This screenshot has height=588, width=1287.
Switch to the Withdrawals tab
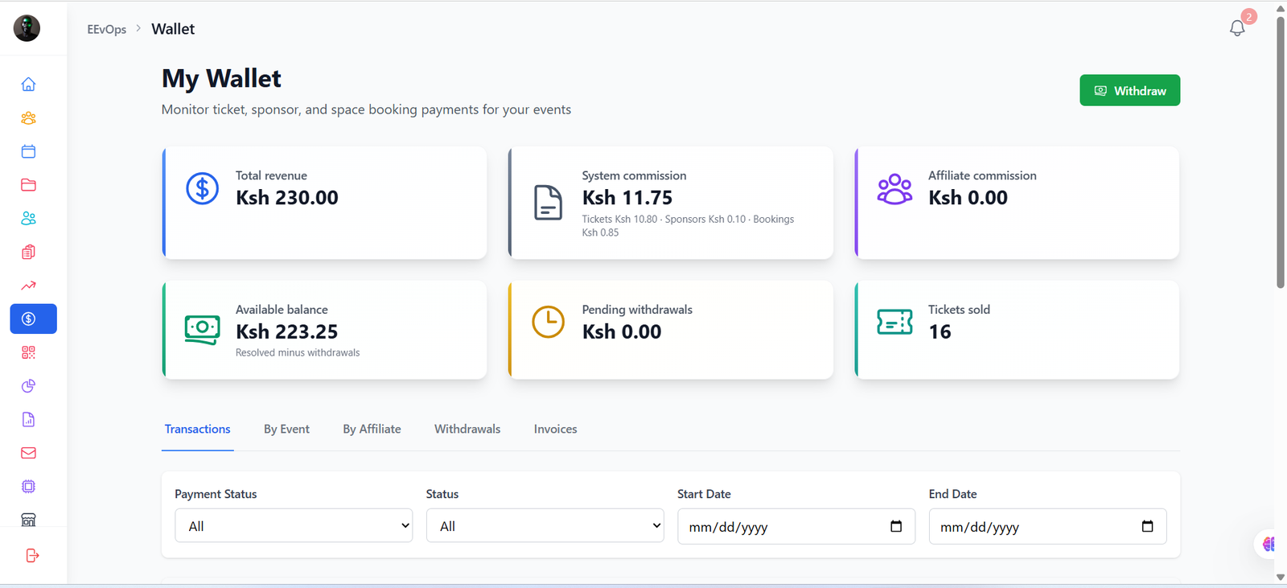(467, 430)
